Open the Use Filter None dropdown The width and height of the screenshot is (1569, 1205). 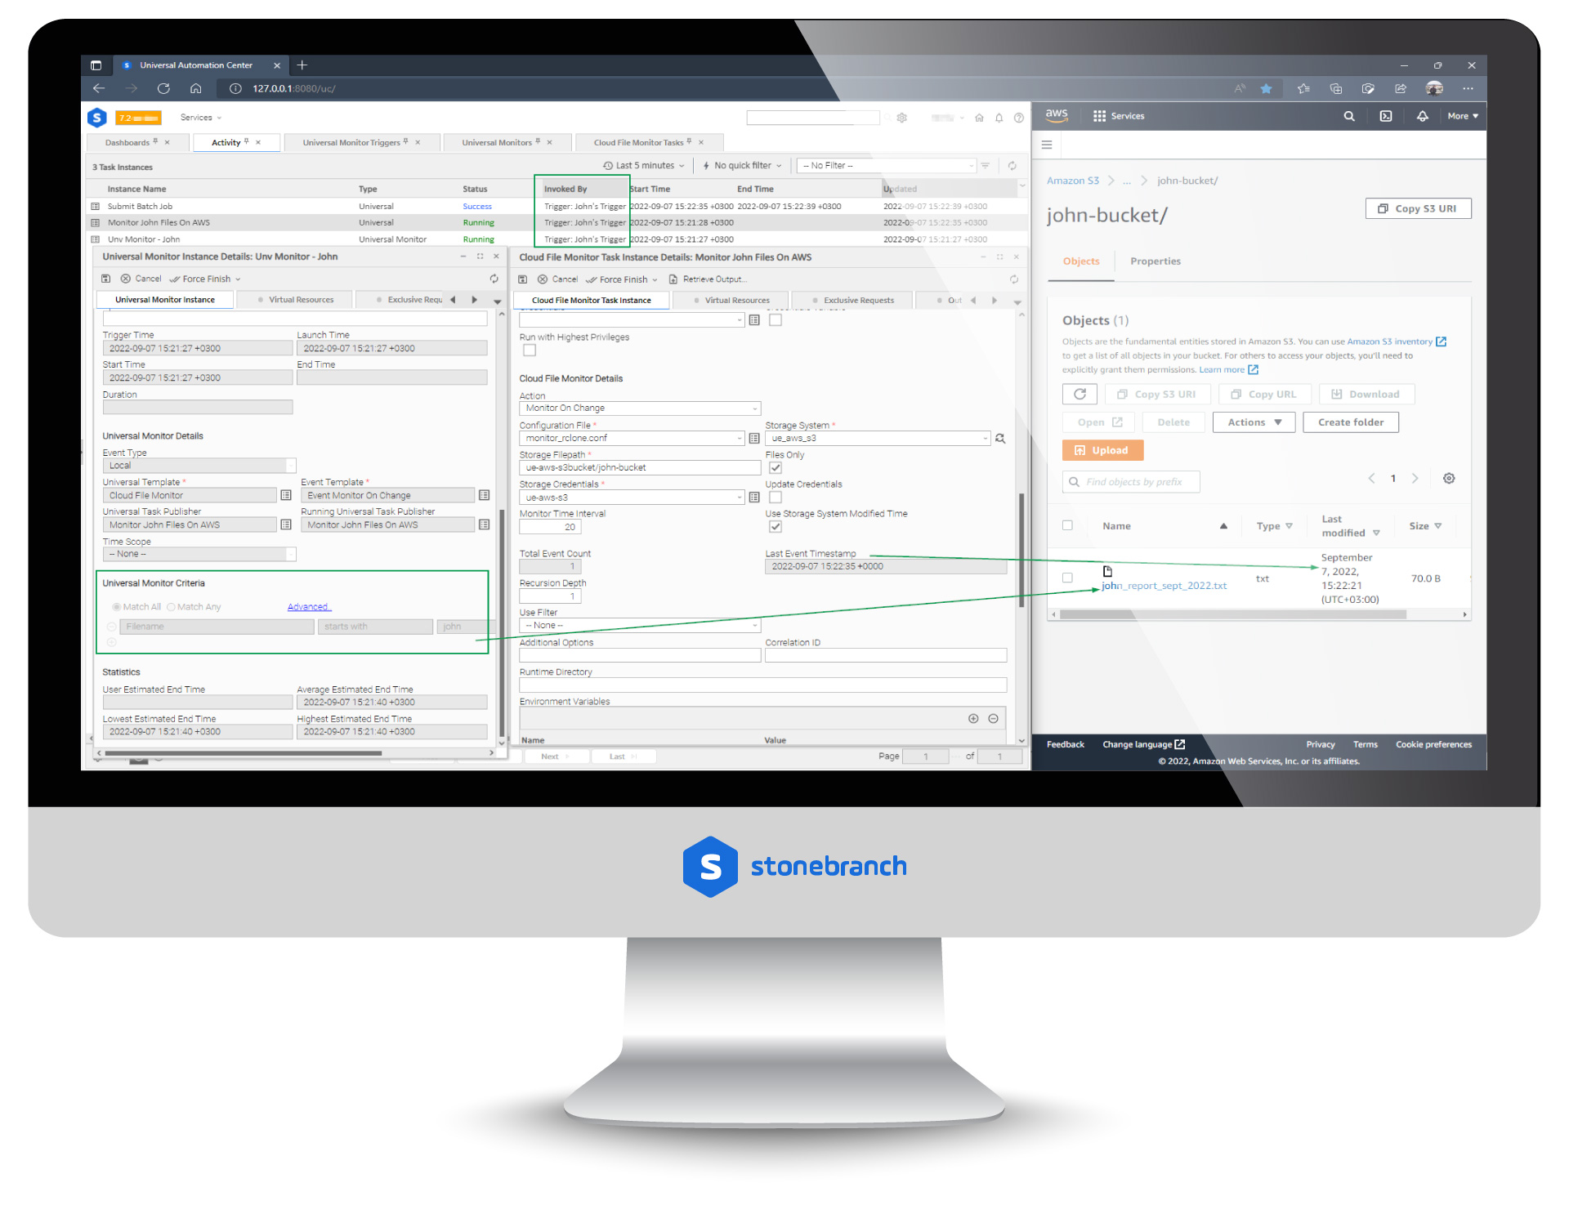coord(640,626)
